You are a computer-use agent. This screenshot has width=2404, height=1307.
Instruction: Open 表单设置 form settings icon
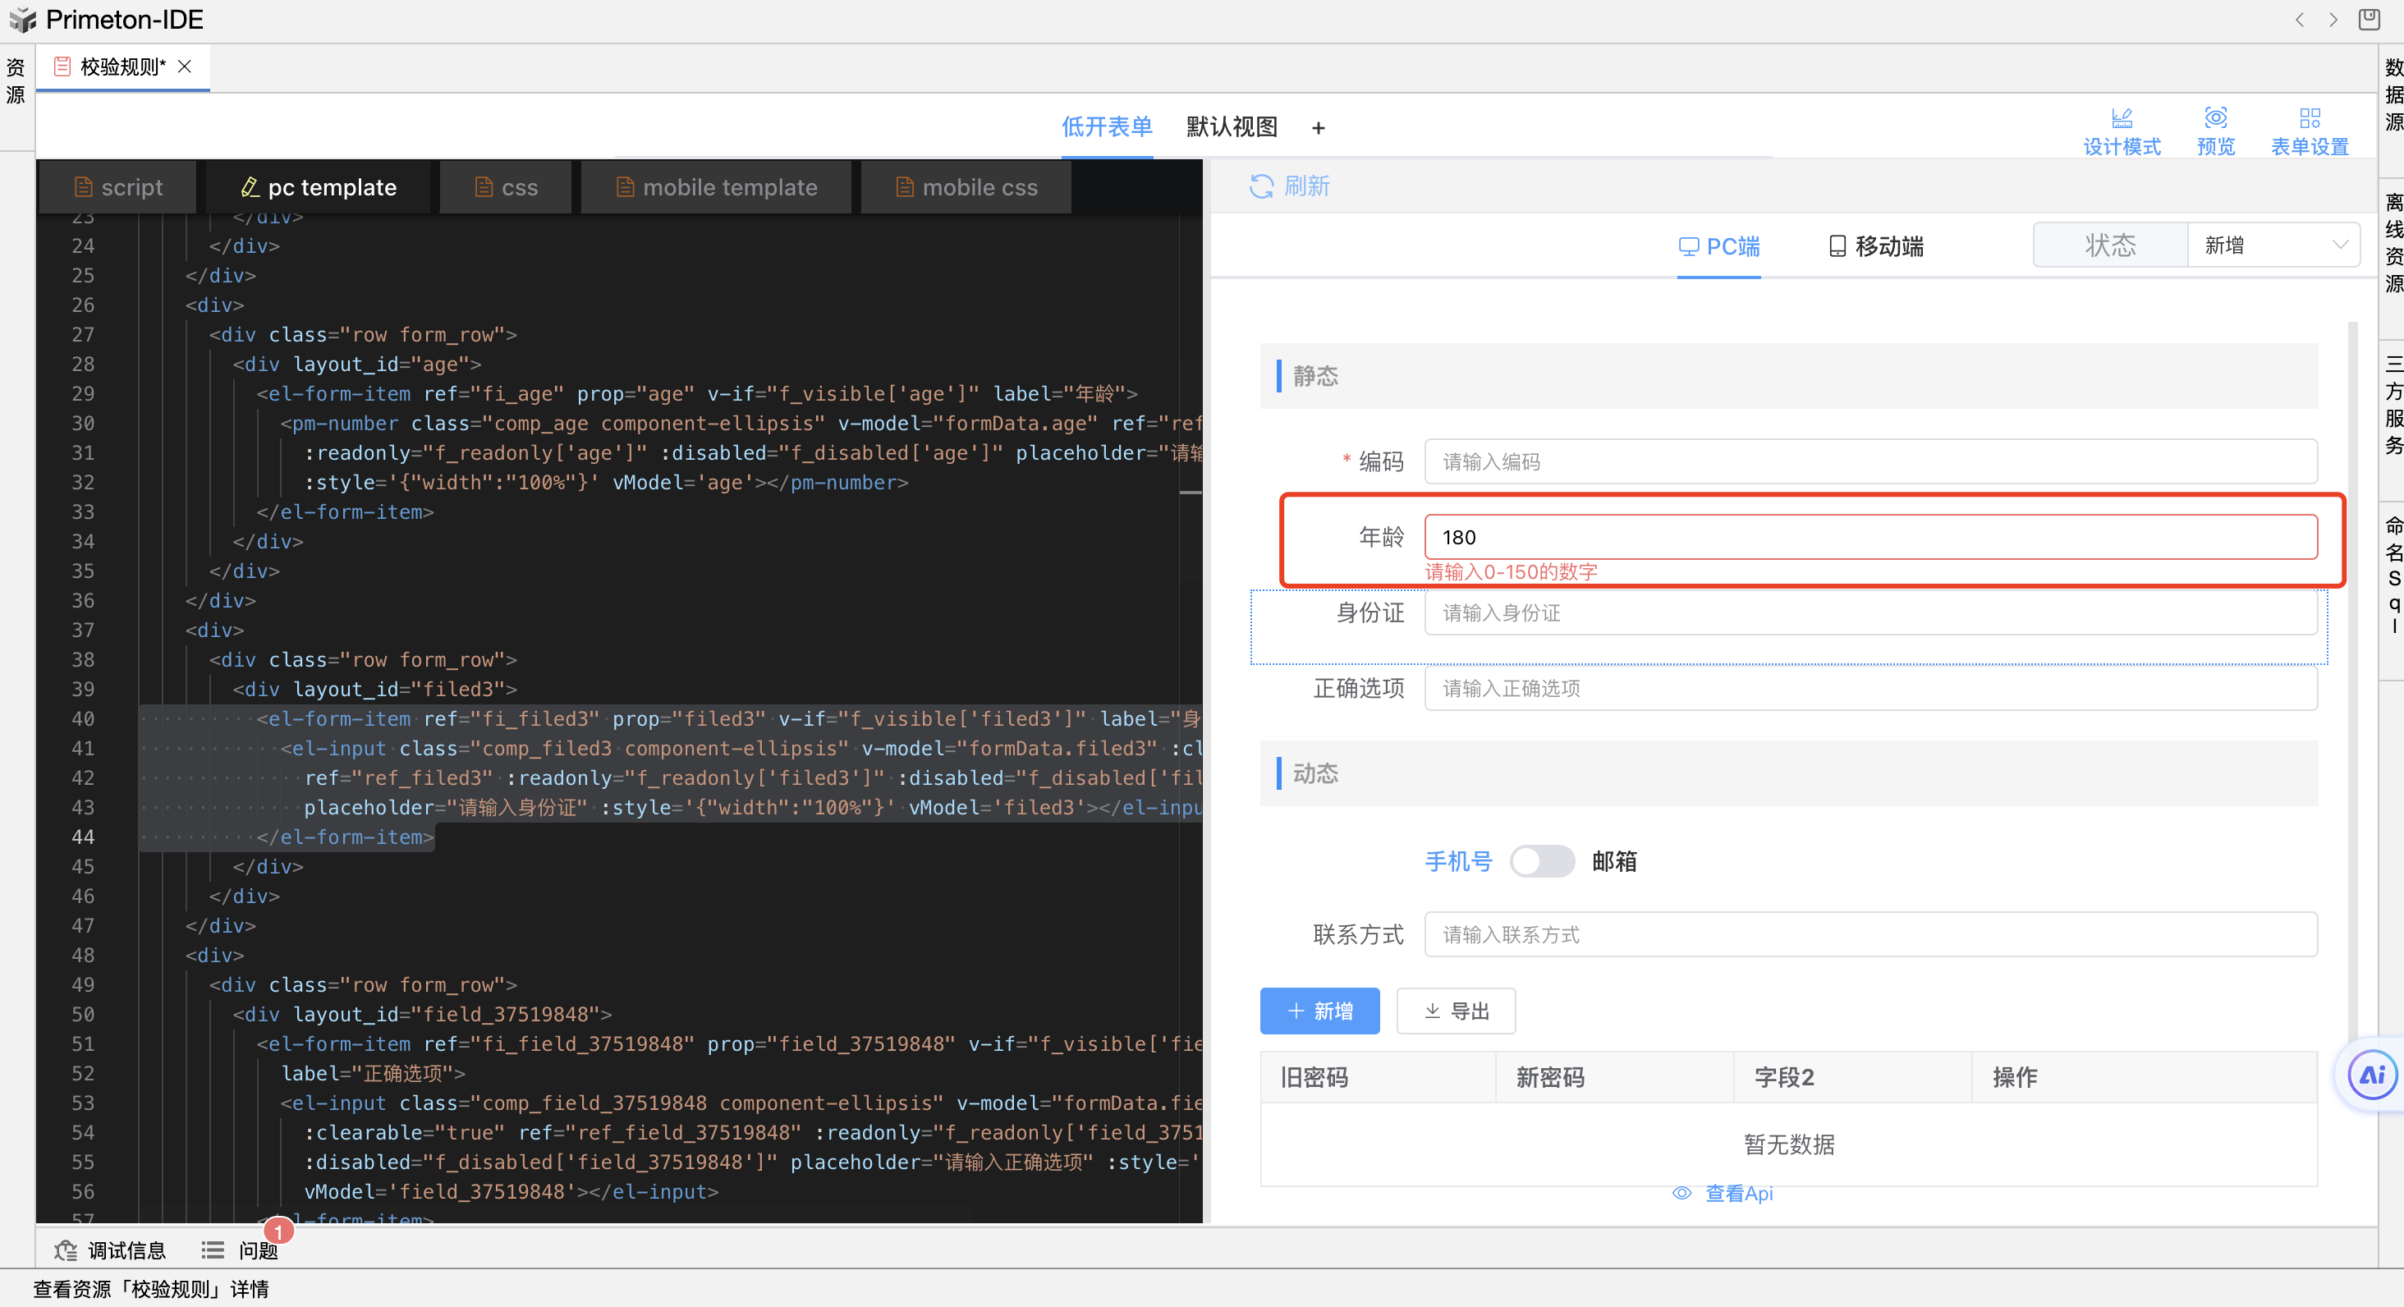[2310, 118]
